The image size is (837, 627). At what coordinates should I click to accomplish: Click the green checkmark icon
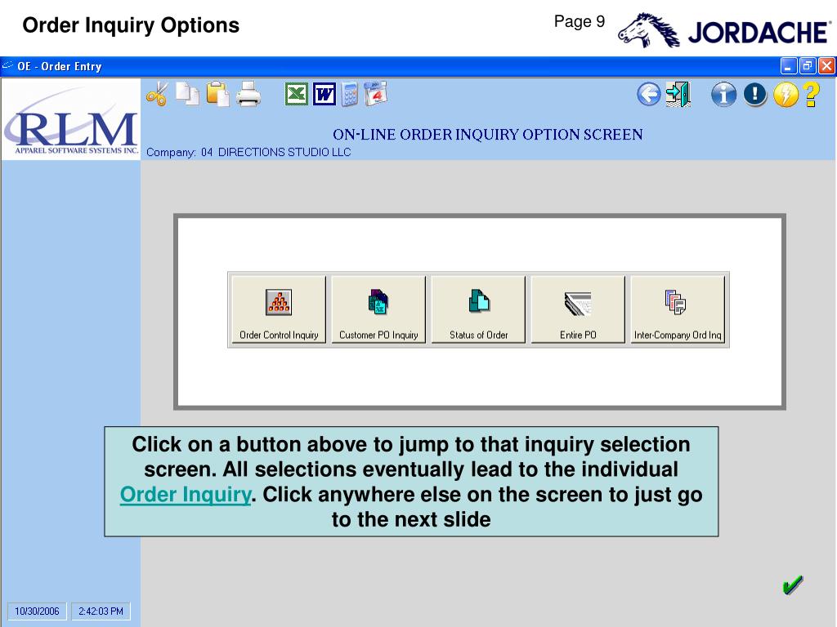(x=792, y=585)
